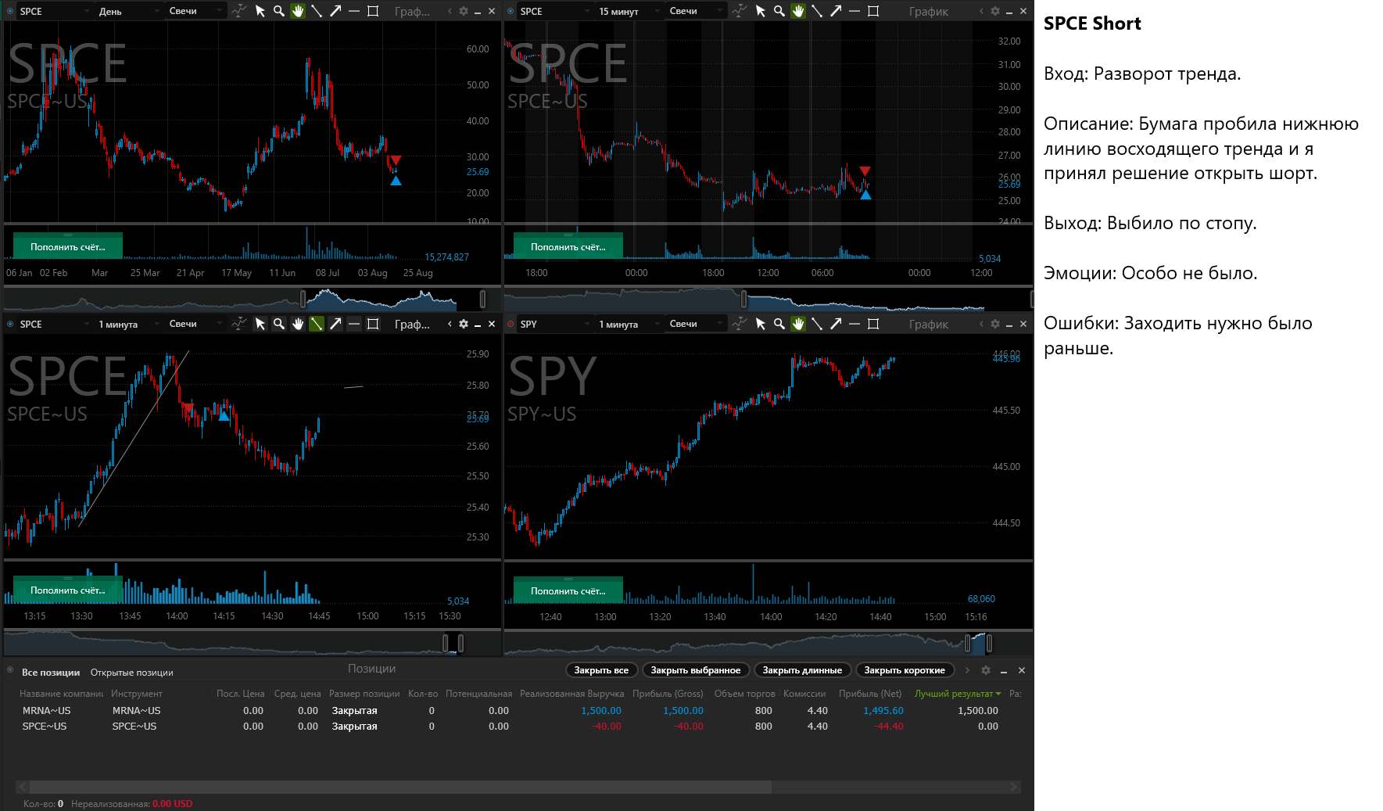Toggle link indicator dot of Позиции panel
The height and width of the screenshot is (811, 1383).
(x=10, y=670)
